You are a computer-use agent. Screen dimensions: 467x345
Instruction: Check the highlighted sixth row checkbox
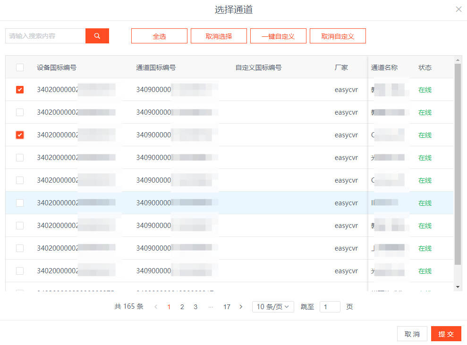coord(20,203)
